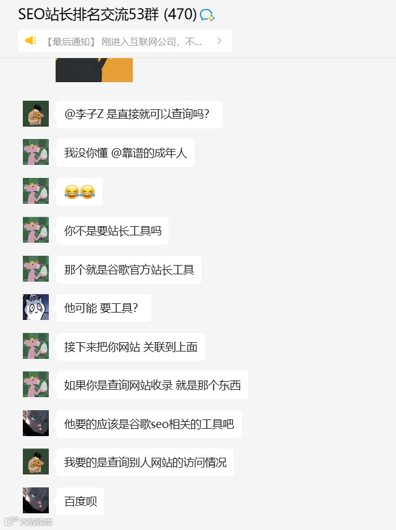The image size is (396, 530).
Task: Click avatar beside the laughing emoji message
Action: pyautogui.click(x=36, y=191)
